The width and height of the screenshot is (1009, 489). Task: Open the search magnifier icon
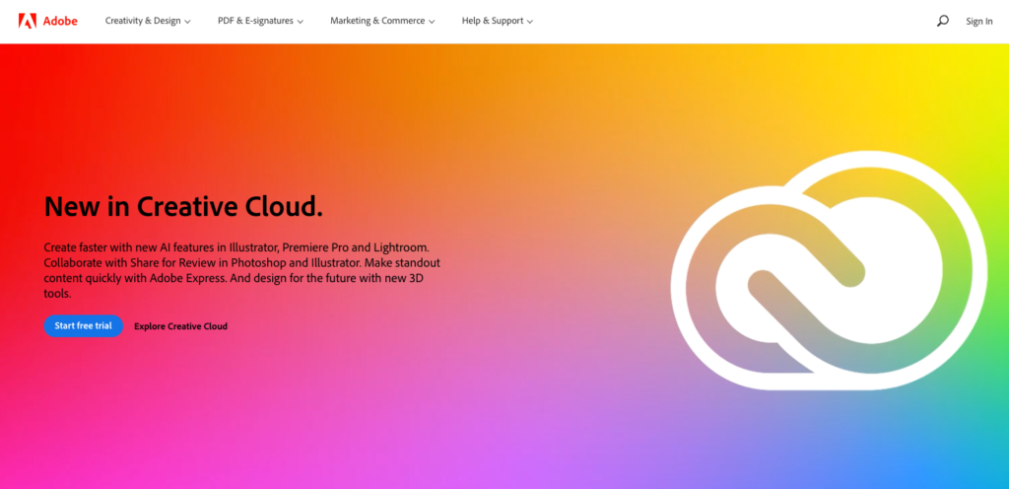coord(942,21)
